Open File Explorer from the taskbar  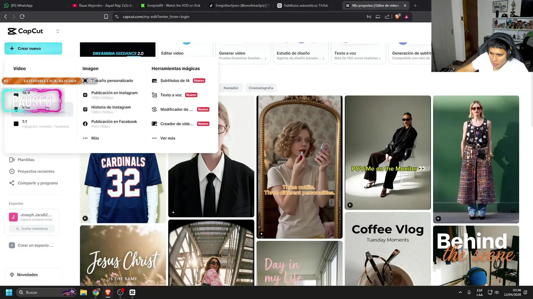[x=83, y=292]
